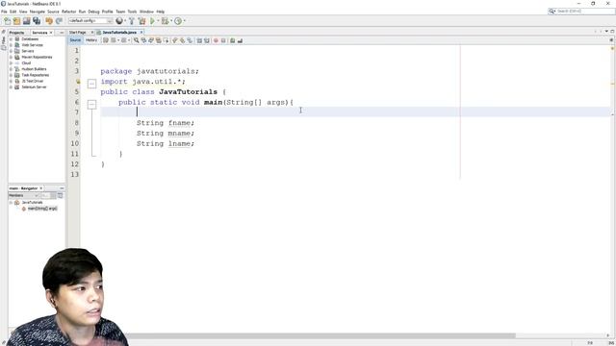Click the Find Selection magnifier icon

137,40
